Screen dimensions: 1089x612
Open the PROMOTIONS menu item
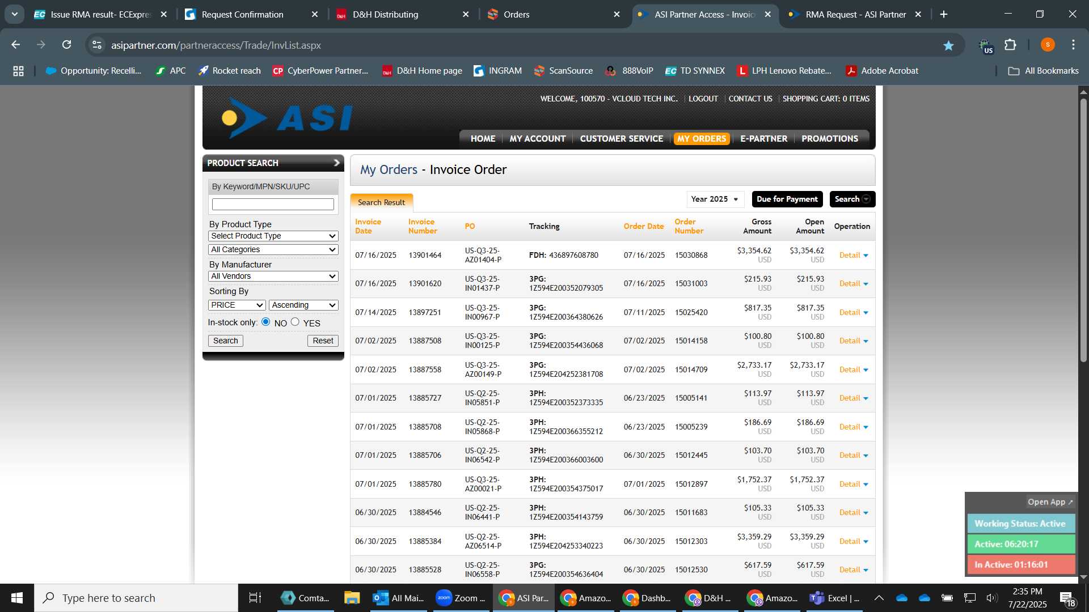tap(829, 139)
